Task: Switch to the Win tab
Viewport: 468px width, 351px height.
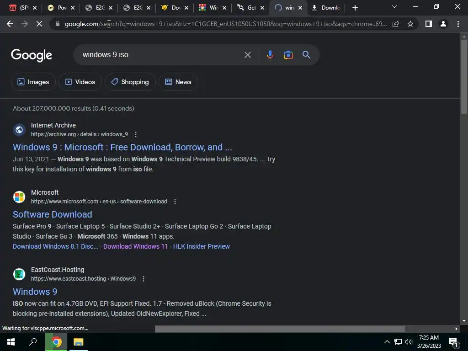Action: tap(213, 8)
